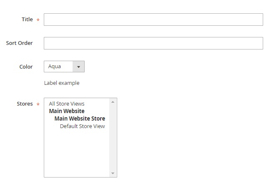Click the Title input field
269x185 pixels.
tap(153, 20)
